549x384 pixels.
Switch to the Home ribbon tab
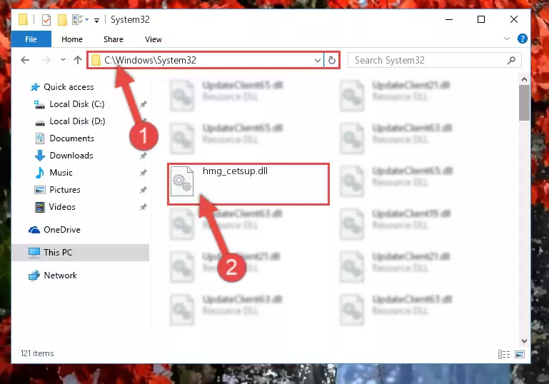tap(72, 39)
